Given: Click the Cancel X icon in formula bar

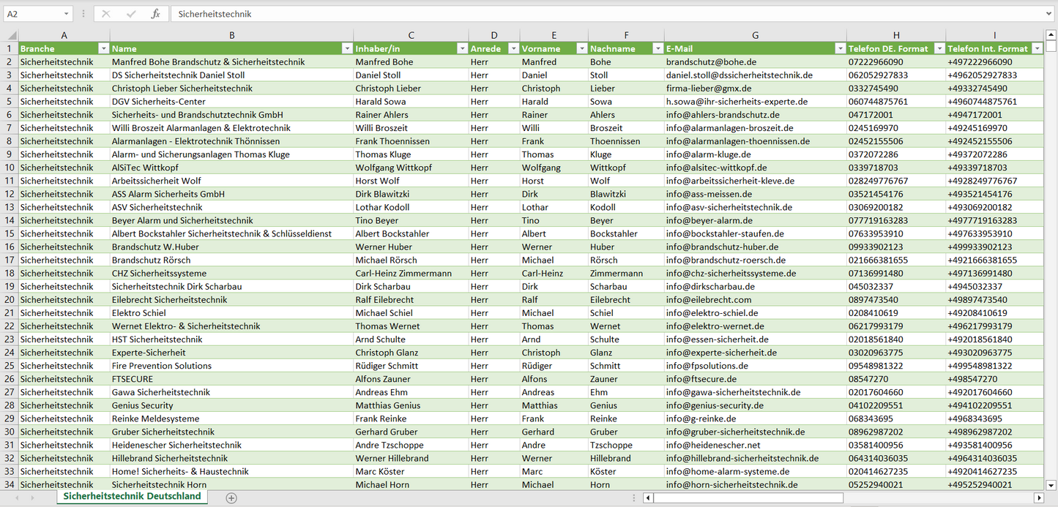Looking at the screenshot, I should 106,14.
